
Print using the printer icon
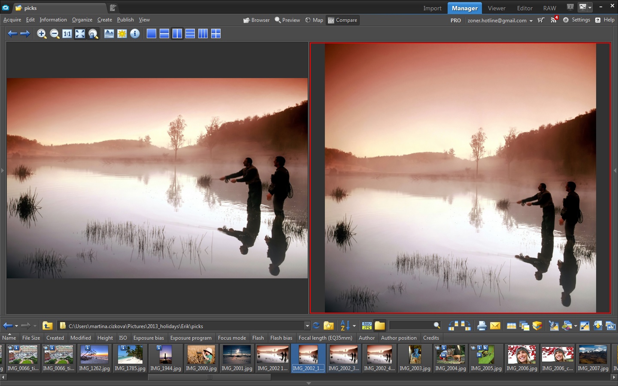pyautogui.click(x=482, y=326)
